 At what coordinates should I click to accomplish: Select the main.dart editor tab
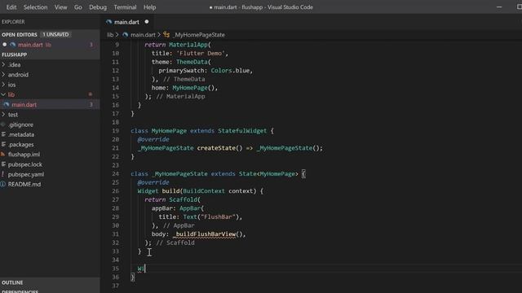[x=127, y=22]
